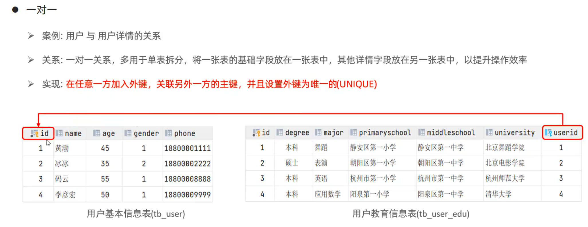Click the column icon beside the degree header
588x227 pixels.
[x=279, y=132]
